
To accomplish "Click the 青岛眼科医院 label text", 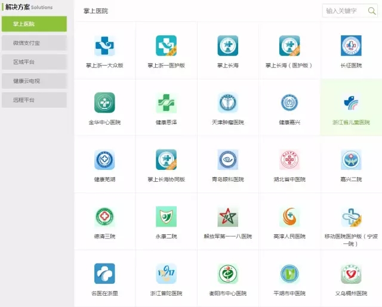I will coord(228,179).
